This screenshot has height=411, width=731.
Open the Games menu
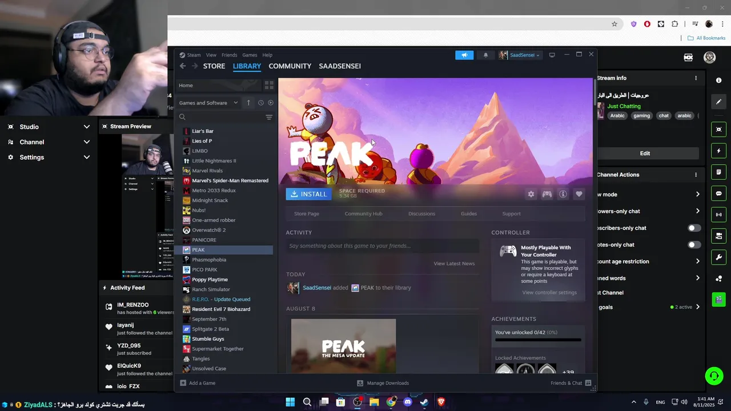pyautogui.click(x=250, y=55)
